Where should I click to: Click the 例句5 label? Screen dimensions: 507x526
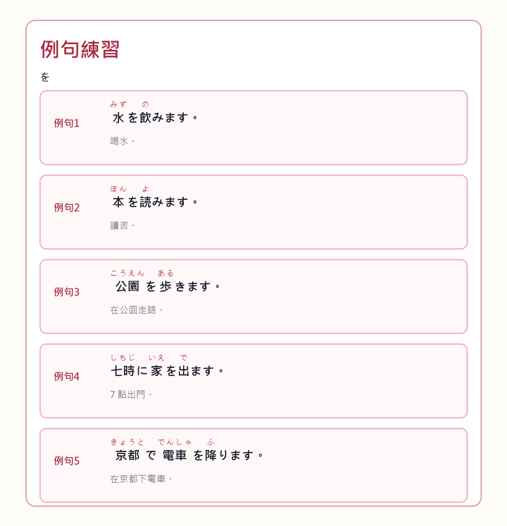(x=67, y=461)
